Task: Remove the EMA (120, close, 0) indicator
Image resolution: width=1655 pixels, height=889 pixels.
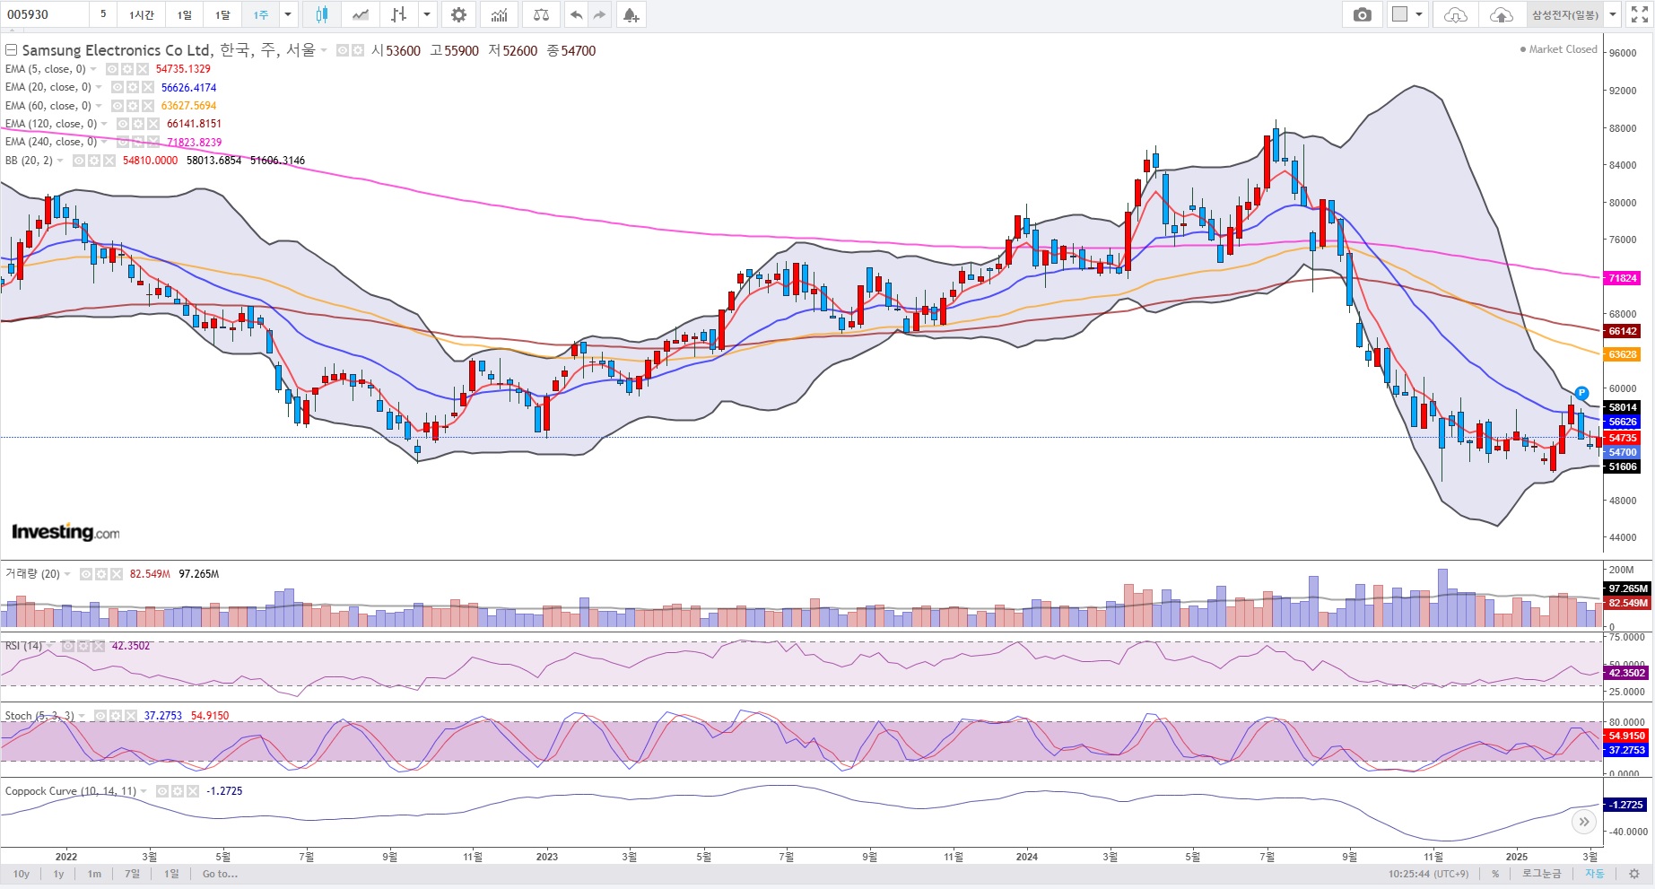Action: pyautogui.click(x=153, y=124)
